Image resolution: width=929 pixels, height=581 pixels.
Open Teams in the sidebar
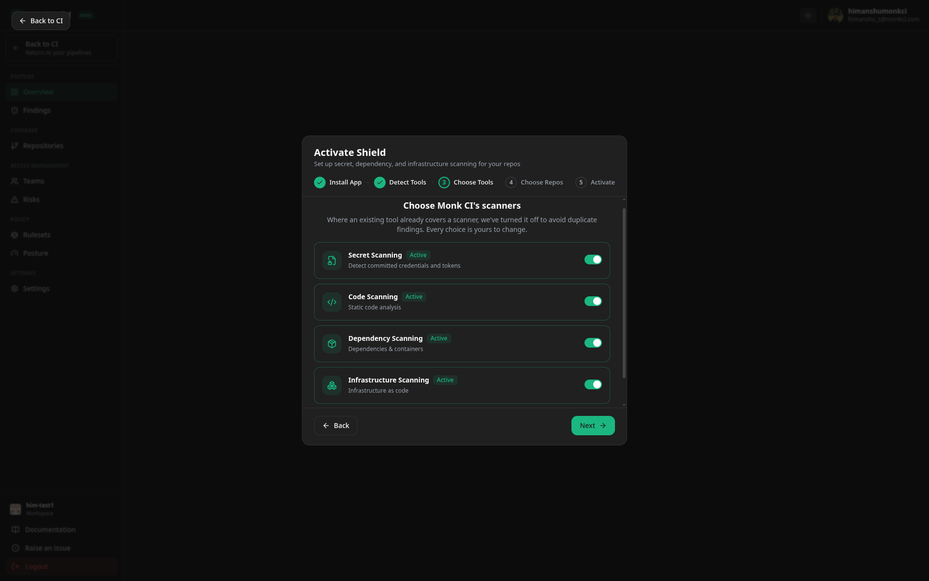tap(62, 181)
